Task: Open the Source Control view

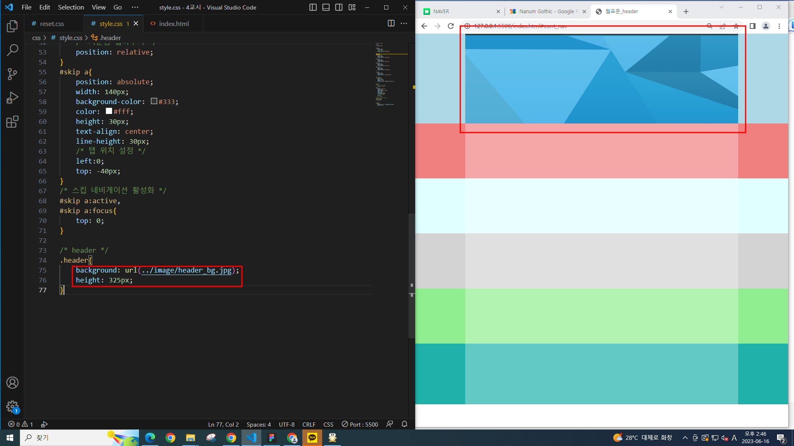Action: pos(12,74)
